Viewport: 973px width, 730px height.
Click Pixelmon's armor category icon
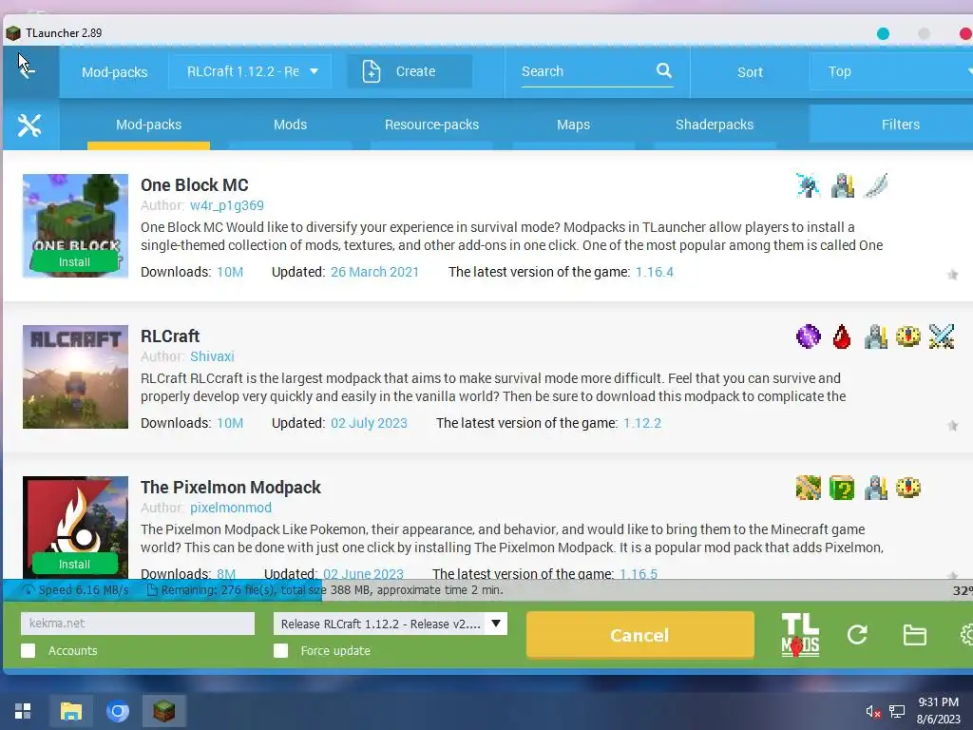tap(875, 488)
